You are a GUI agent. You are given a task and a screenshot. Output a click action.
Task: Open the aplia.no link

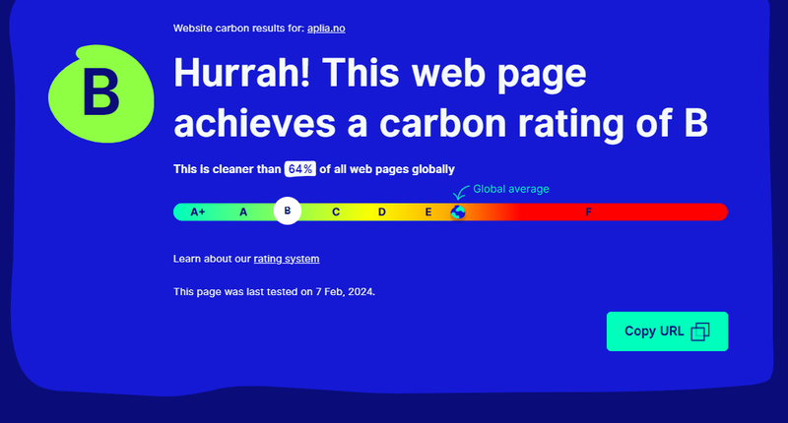(x=326, y=29)
